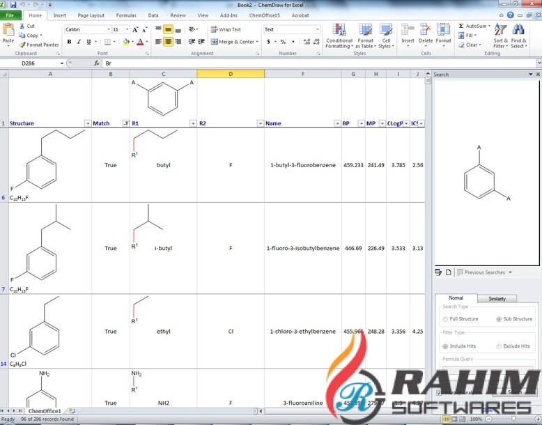Open Sort & Filter
This screenshot has width=542, height=425.
pyautogui.click(x=500, y=36)
